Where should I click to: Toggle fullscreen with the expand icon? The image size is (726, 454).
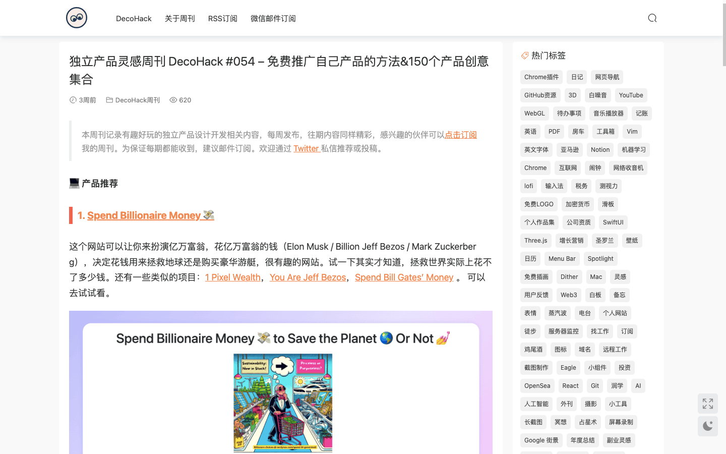point(708,404)
